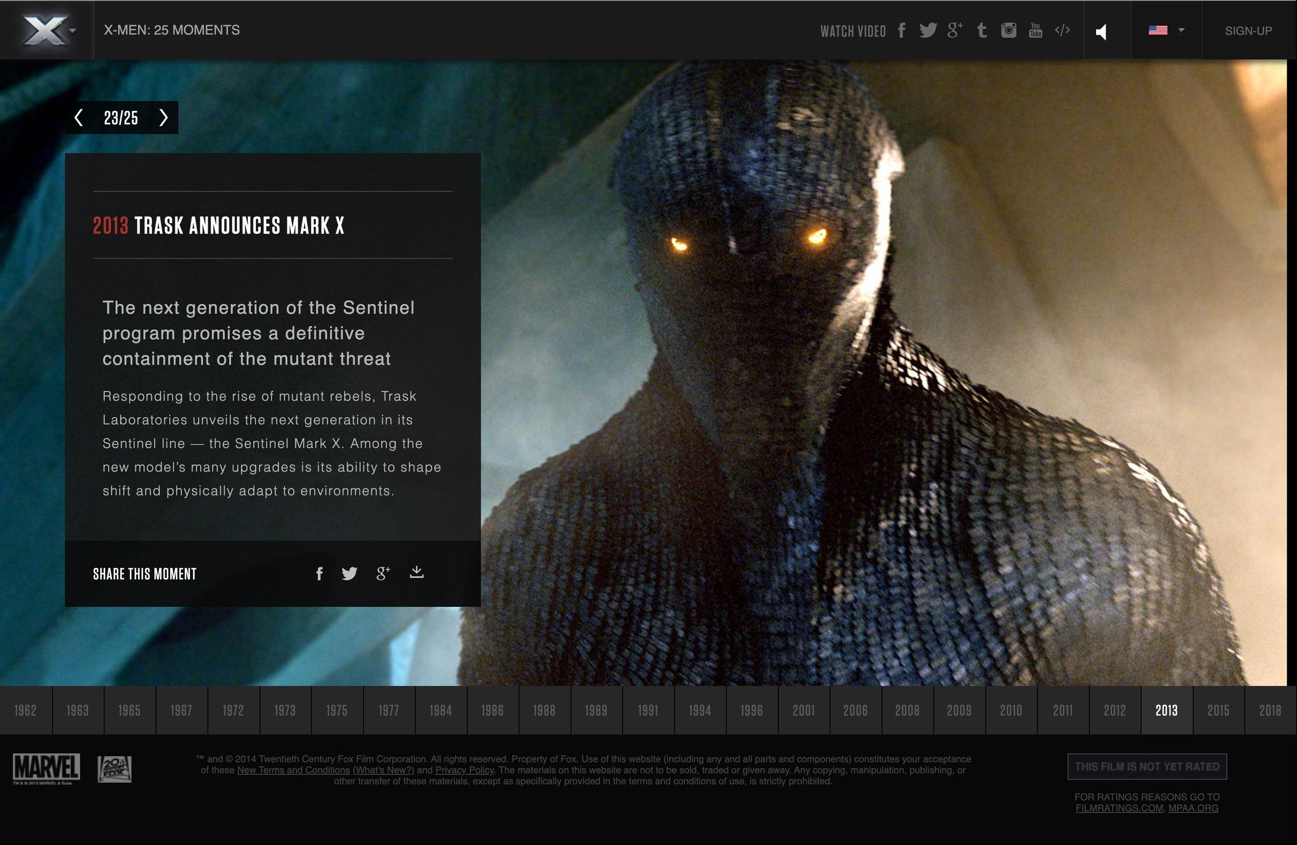
Task: Select 1996 on the timeline
Action: click(x=752, y=711)
